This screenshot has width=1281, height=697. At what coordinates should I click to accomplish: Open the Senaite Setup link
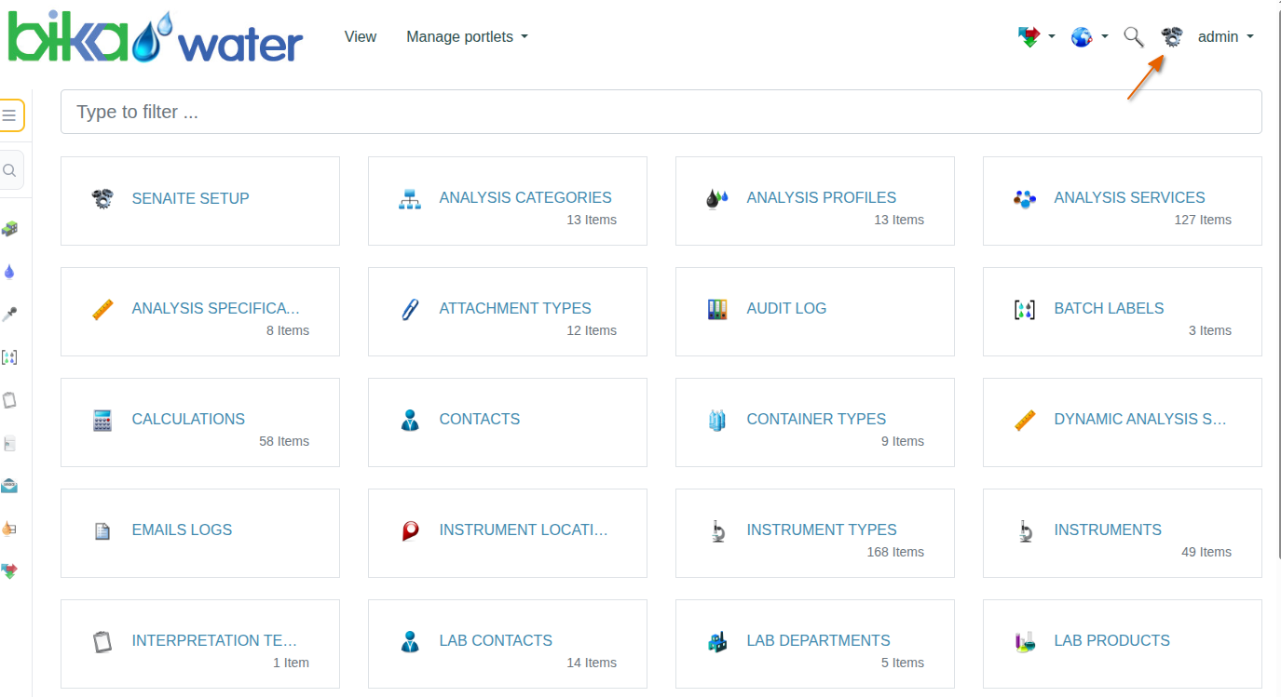click(x=190, y=198)
